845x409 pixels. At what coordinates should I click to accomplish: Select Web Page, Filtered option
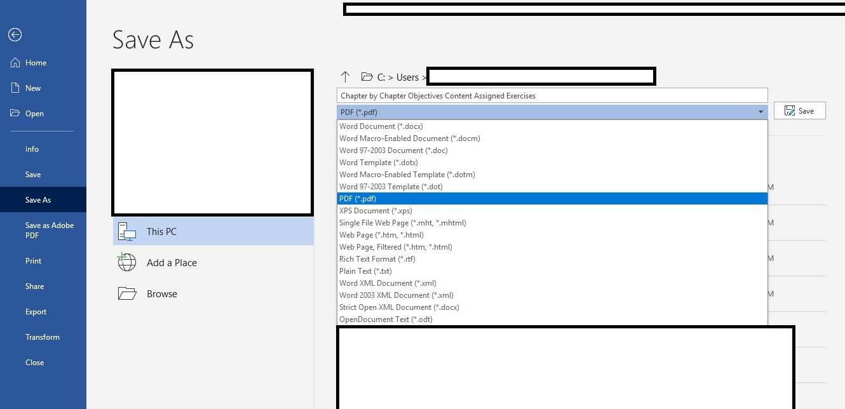[x=552, y=247]
